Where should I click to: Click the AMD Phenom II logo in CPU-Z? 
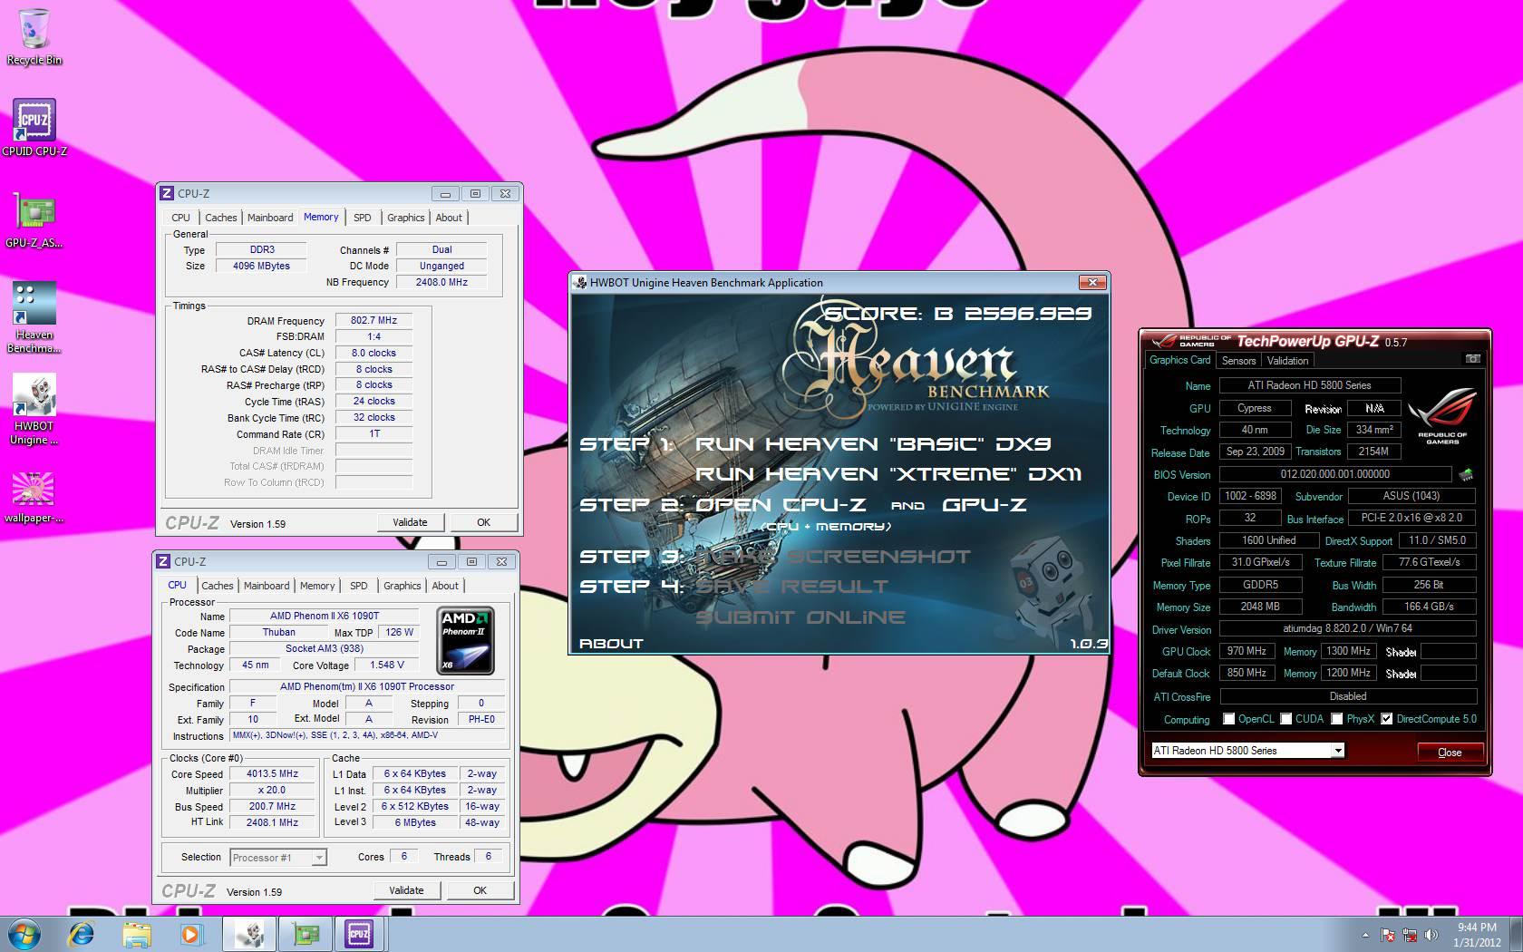[466, 641]
